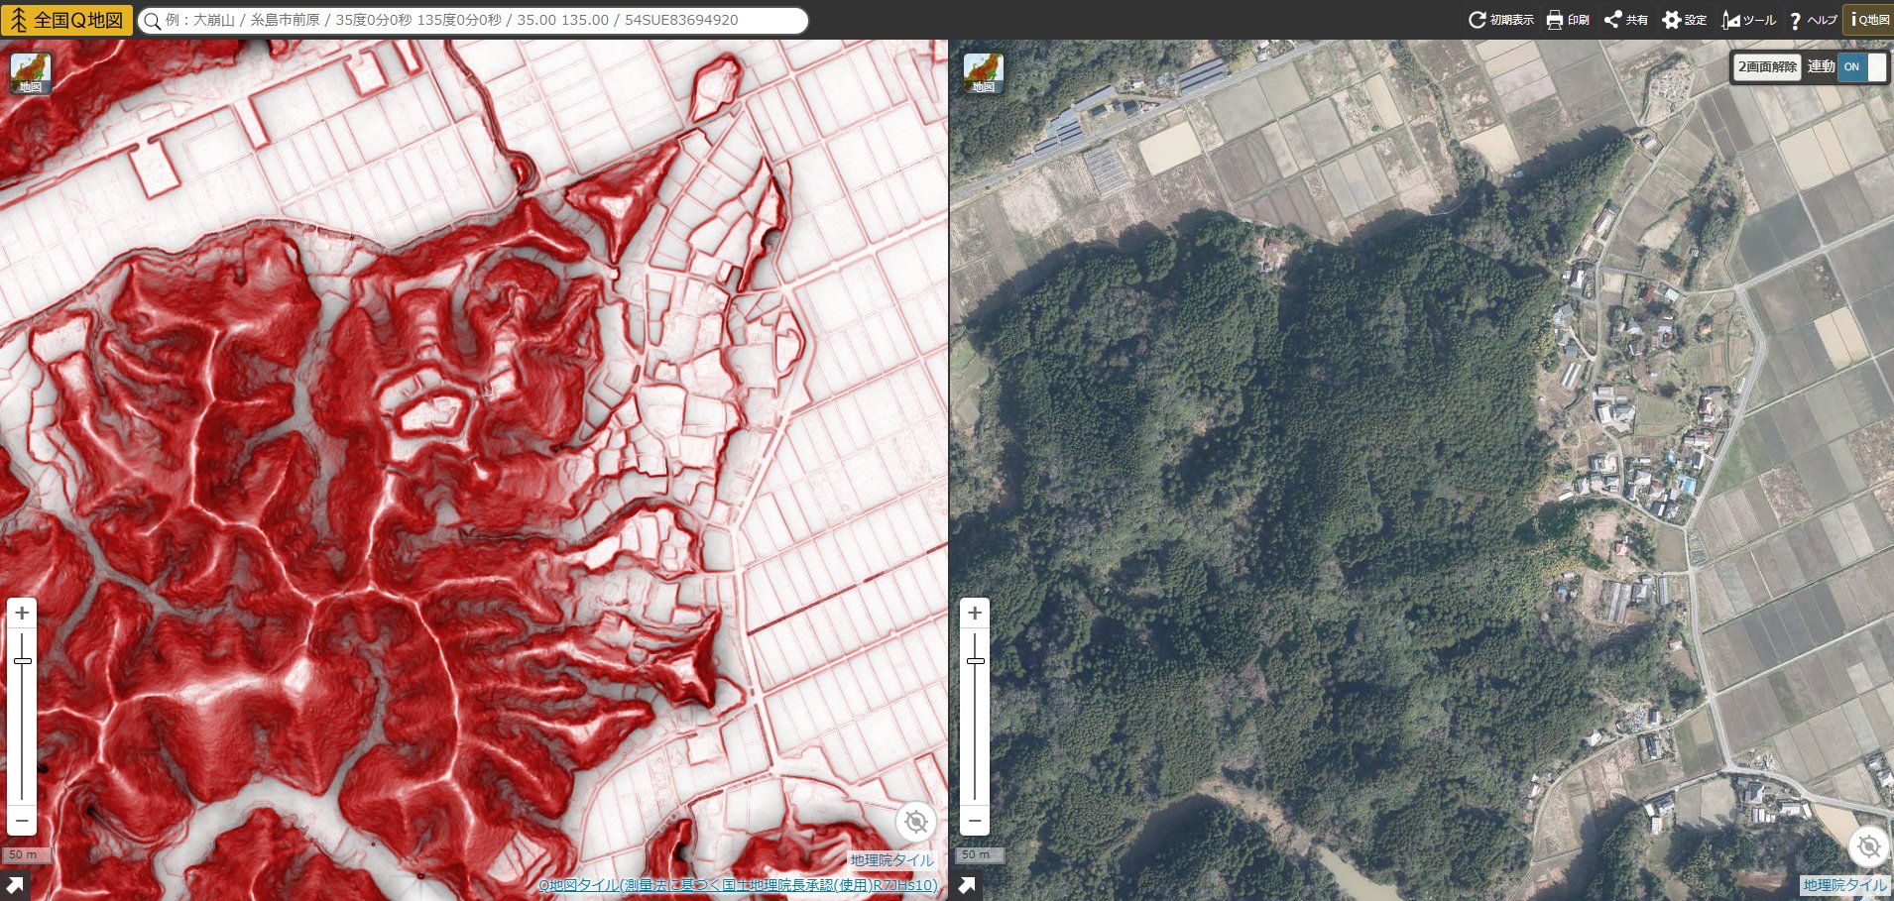Reset view with 初期表示

[x=1500, y=20]
